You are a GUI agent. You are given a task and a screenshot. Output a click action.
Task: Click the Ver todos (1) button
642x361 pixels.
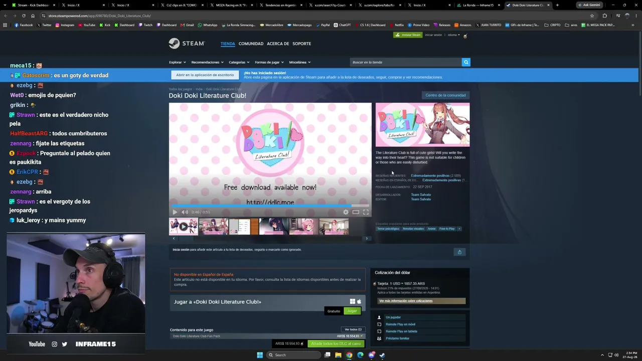click(353, 329)
